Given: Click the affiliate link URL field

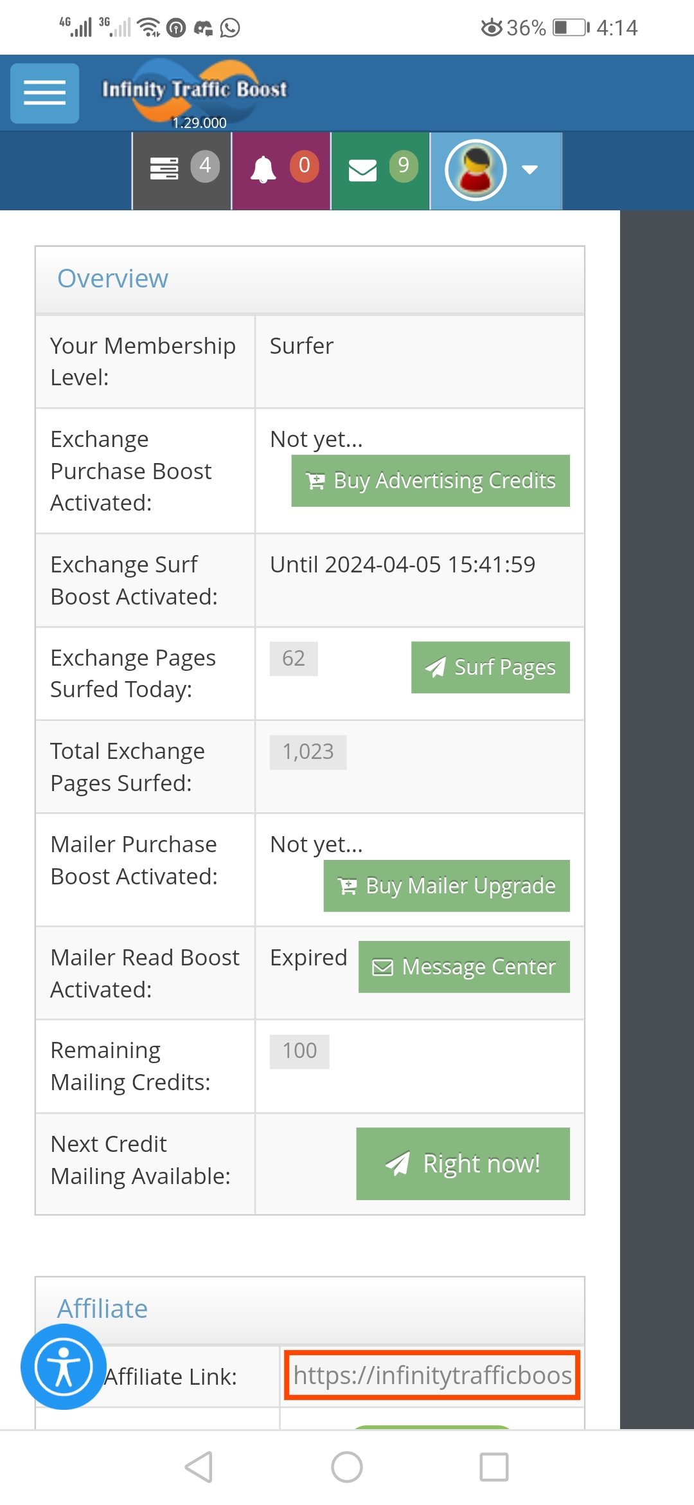Looking at the screenshot, I should point(432,1375).
